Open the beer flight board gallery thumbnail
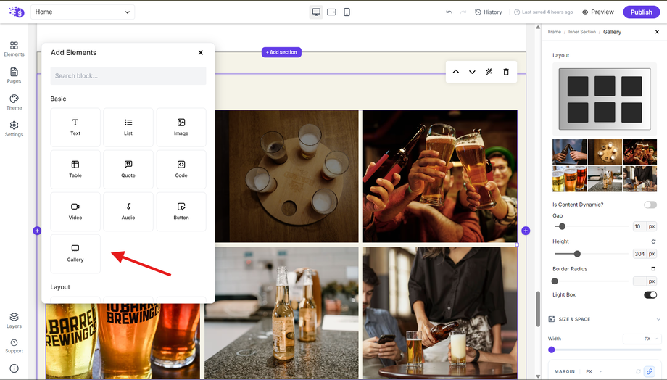Screen dimensions: 667x380 [x=605, y=152]
